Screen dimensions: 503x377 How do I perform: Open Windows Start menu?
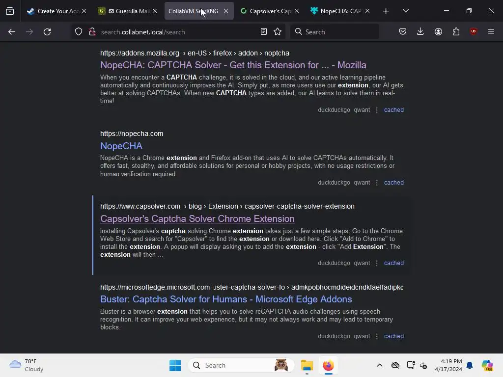click(x=175, y=365)
